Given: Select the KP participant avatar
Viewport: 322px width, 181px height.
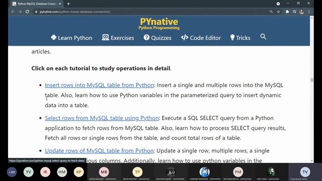Looking at the screenshot, I should tap(78, 172).
